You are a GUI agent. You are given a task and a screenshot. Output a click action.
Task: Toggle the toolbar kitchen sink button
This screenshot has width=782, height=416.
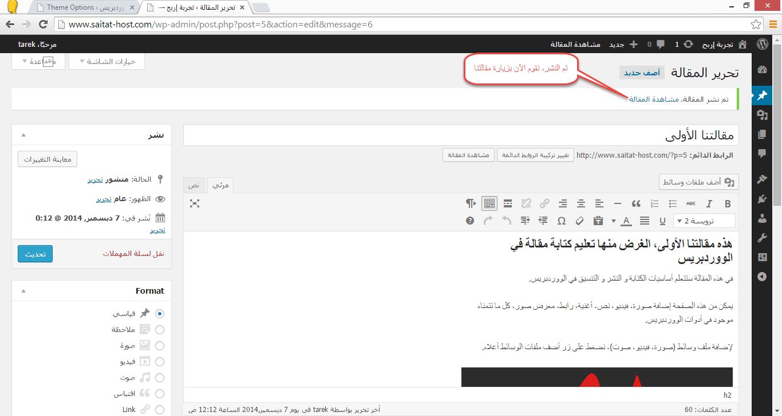coord(489,203)
